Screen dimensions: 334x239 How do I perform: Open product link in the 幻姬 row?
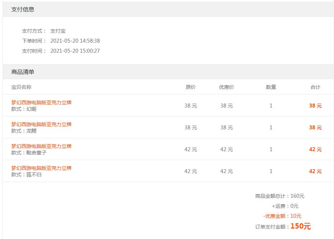tap(41, 102)
